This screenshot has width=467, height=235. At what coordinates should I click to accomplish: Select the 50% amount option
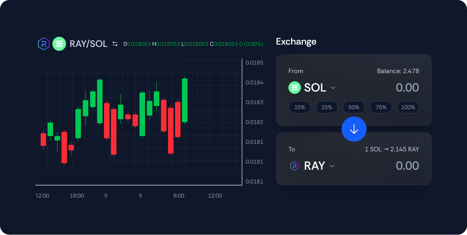354,107
